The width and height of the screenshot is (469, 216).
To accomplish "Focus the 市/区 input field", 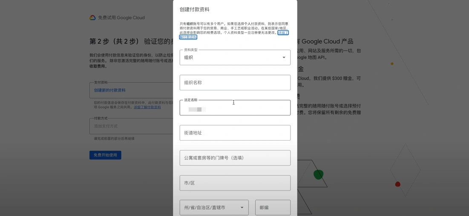I will click(x=235, y=183).
